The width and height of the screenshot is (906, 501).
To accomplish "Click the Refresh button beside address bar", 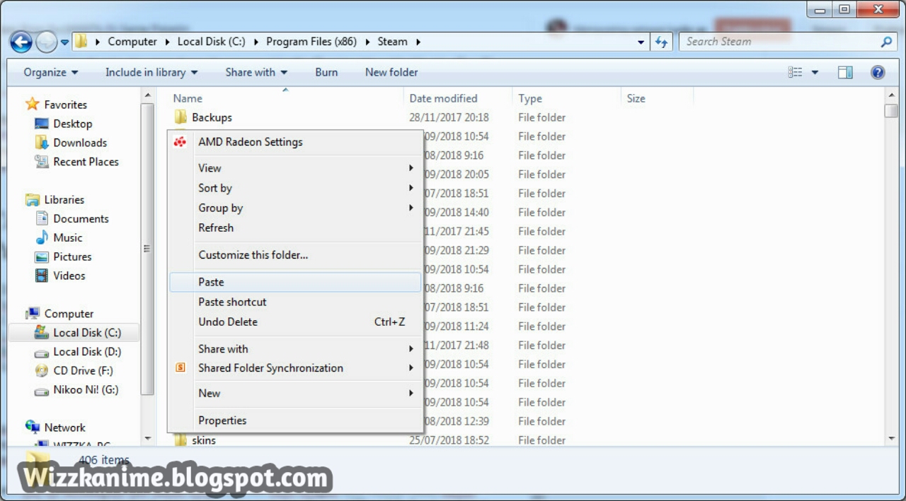I will tap(662, 42).
